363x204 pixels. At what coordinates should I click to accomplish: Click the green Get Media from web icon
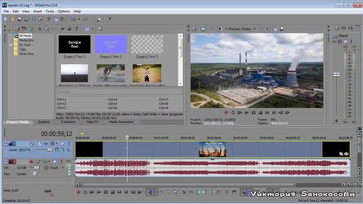pyautogui.click(x=31, y=29)
